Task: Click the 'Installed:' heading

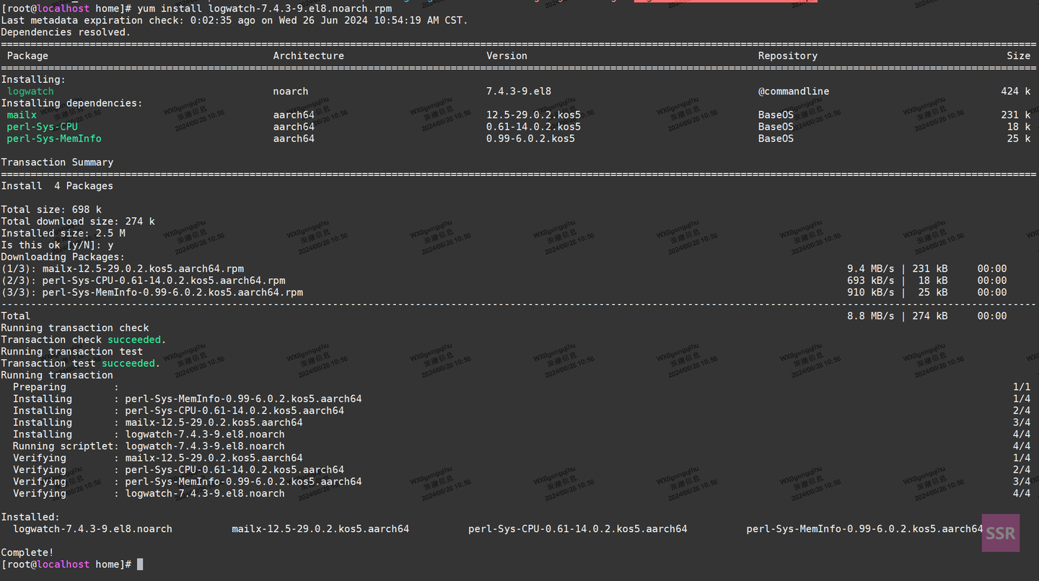Action: 30,517
